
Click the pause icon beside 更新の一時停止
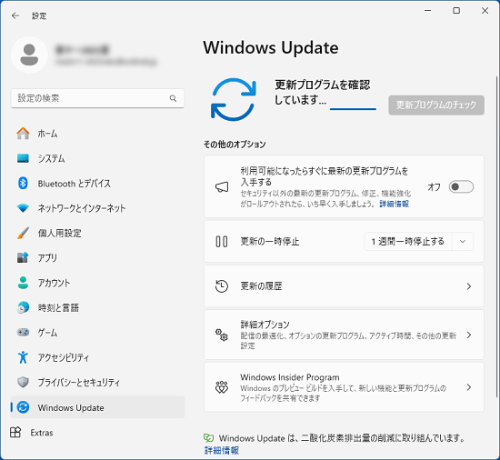click(x=222, y=241)
